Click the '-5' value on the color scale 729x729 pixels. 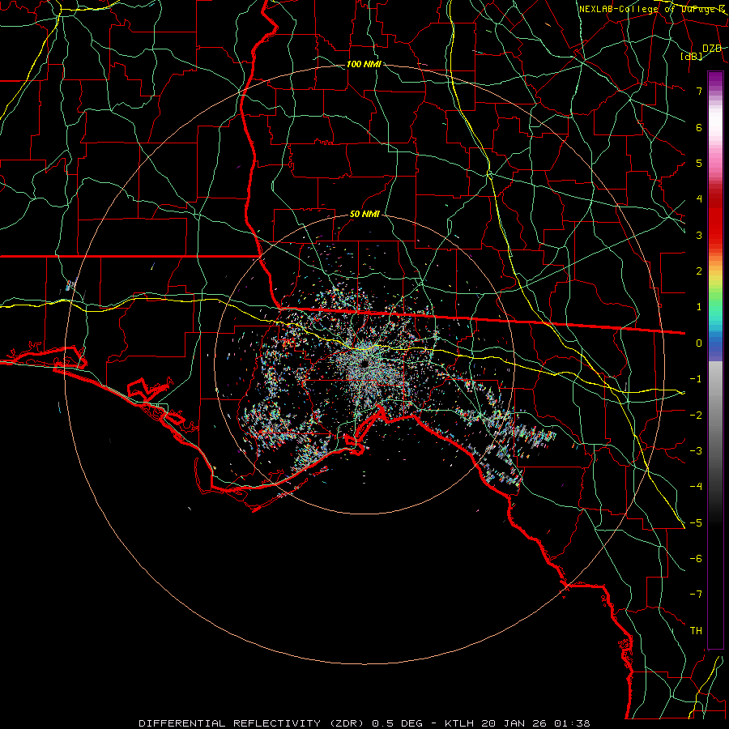(x=696, y=522)
